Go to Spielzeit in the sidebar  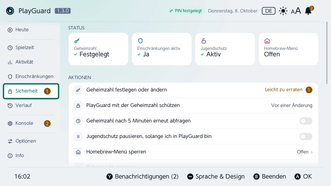point(31,48)
